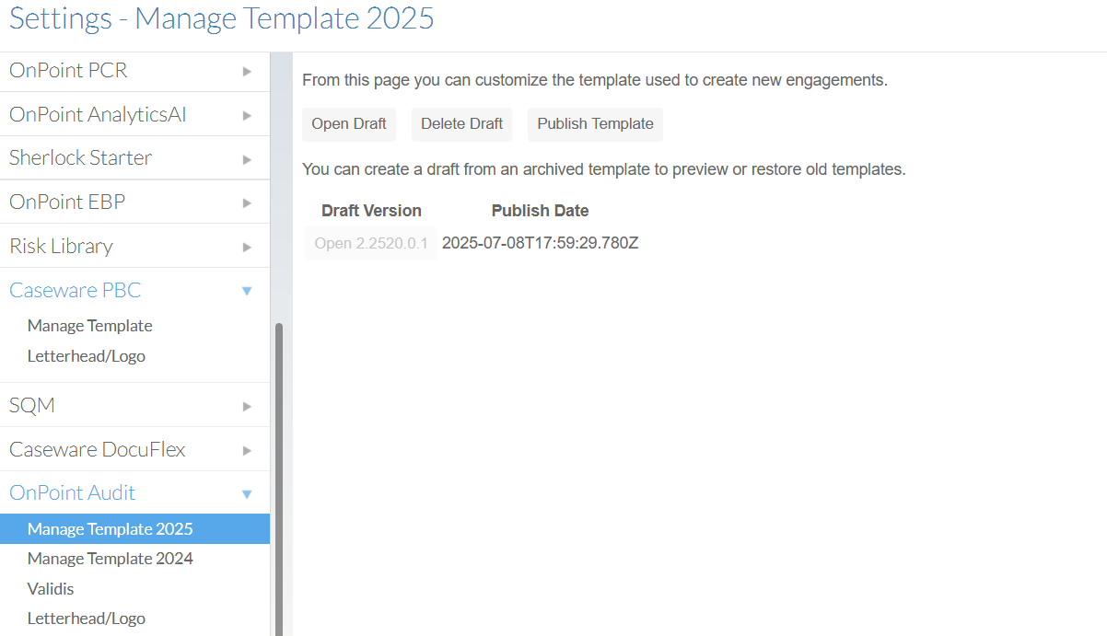Expand the Risk Library arrow
Screen dimensions: 1107x636
point(247,248)
